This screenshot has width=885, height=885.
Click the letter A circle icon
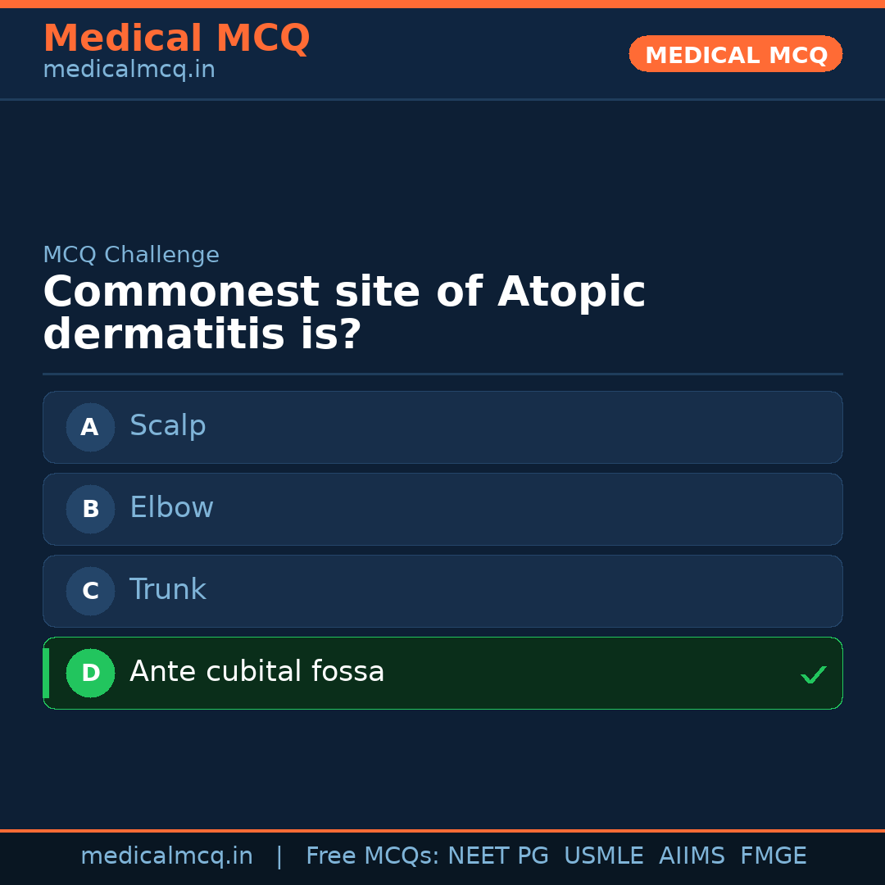tap(90, 427)
